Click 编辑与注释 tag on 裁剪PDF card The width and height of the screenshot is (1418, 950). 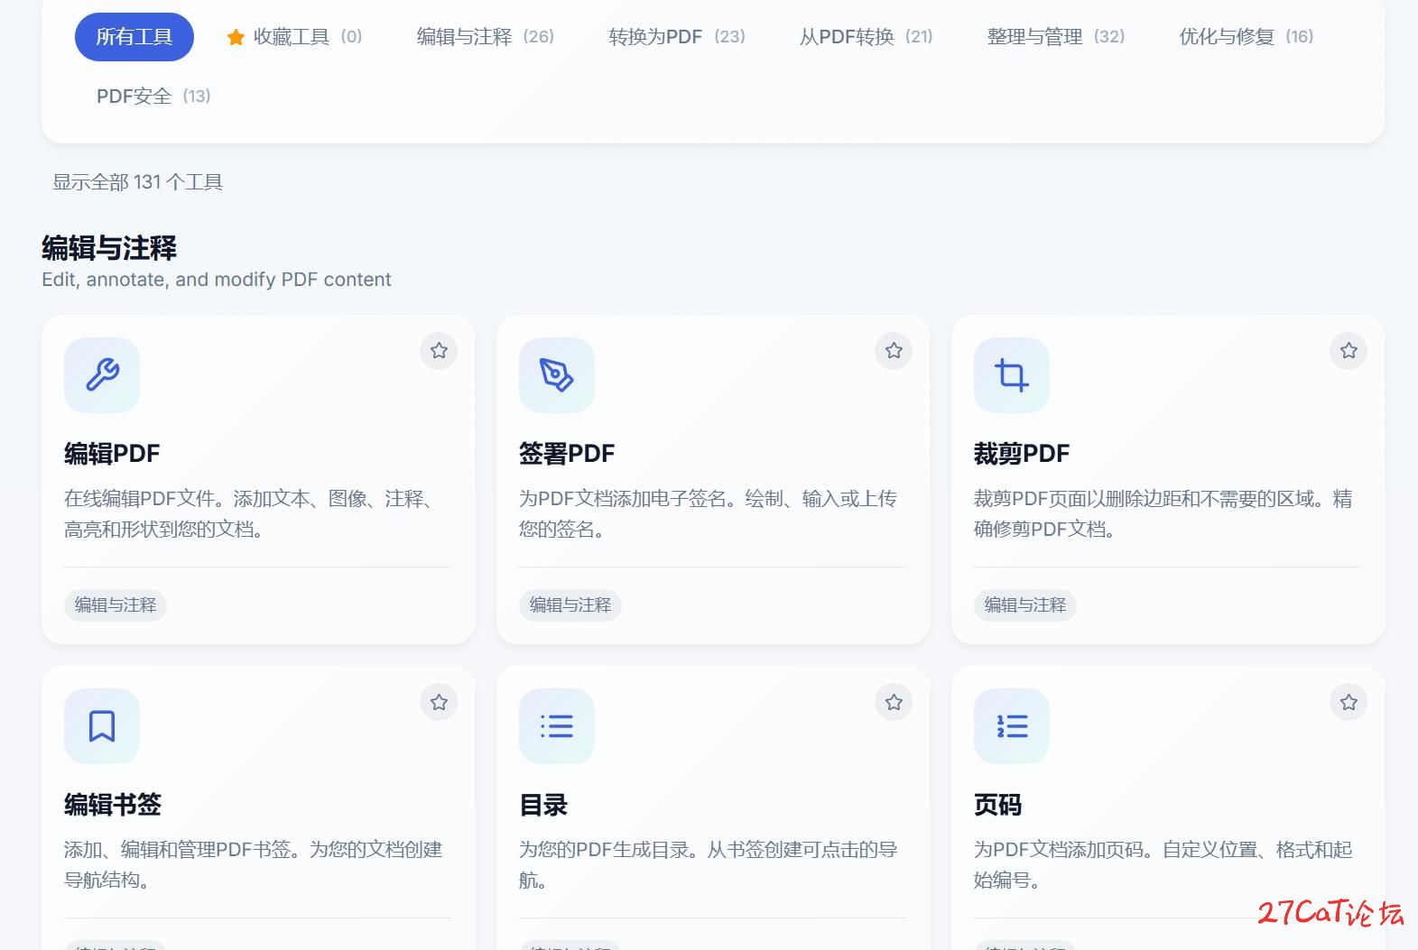[1025, 604]
